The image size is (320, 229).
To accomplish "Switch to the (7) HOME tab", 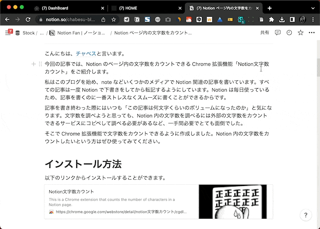I will pyautogui.click(x=146, y=8).
